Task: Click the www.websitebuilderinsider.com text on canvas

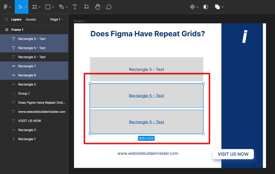Action: [148, 153]
